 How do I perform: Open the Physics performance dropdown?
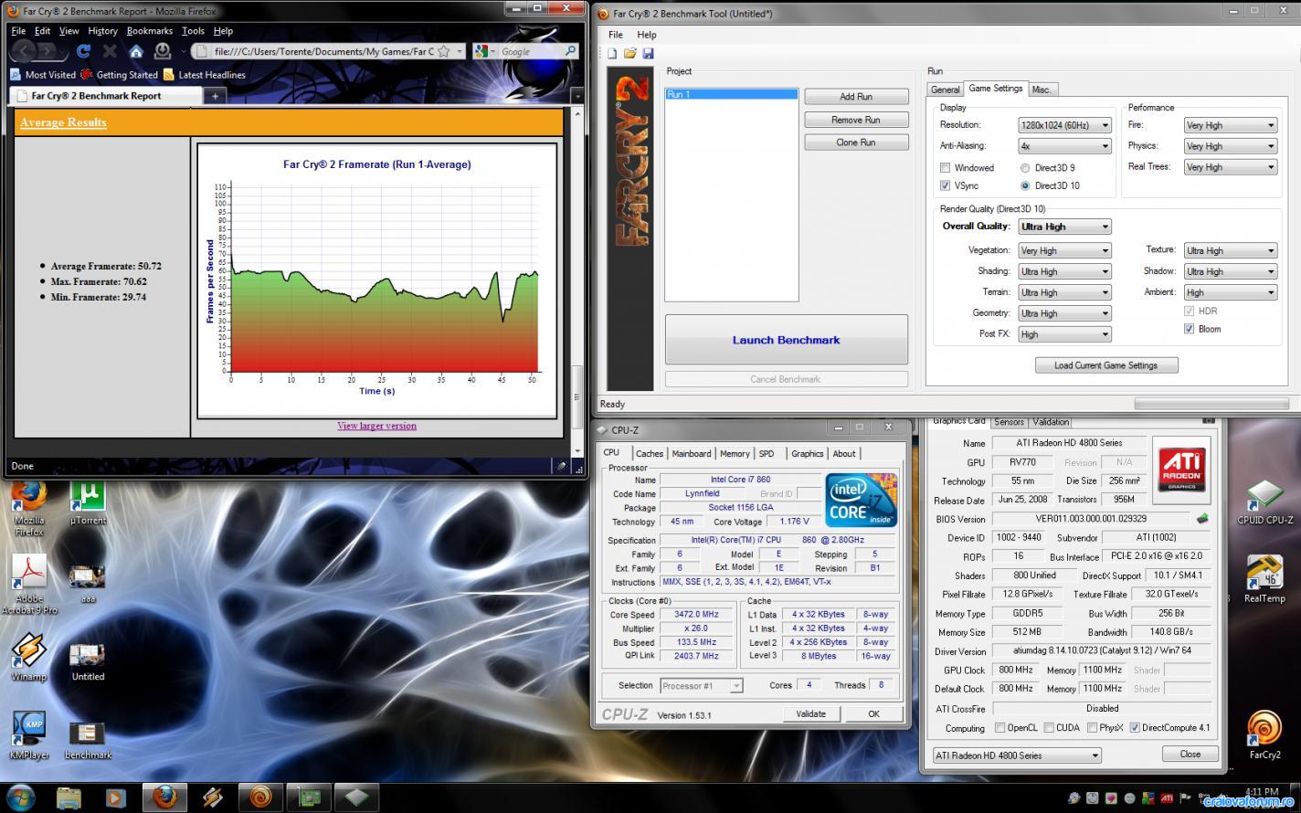[x=1230, y=146]
